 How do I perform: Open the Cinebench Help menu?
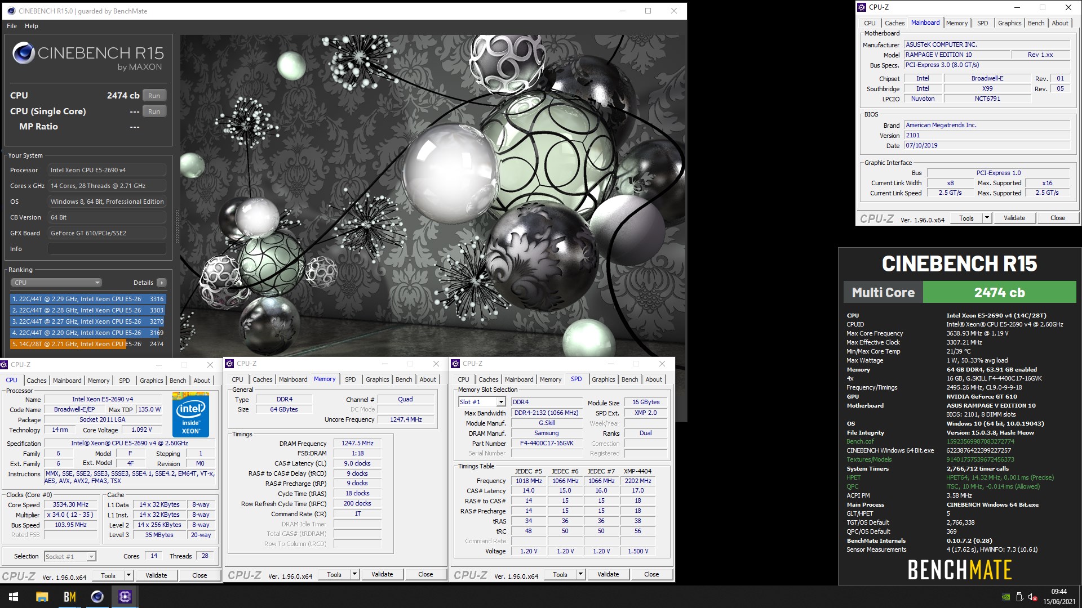(x=32, y=26)
